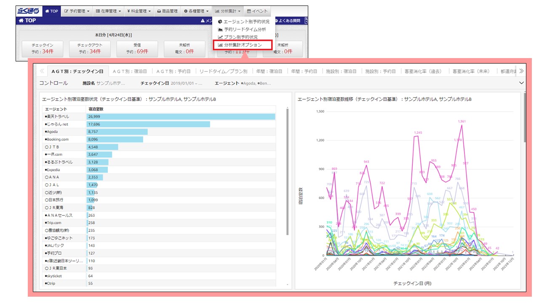Image resolution: width=539 pixels, height=303 pixels.
Task: Click the チェックイン 予約:34件 tile
Action: 42,49
